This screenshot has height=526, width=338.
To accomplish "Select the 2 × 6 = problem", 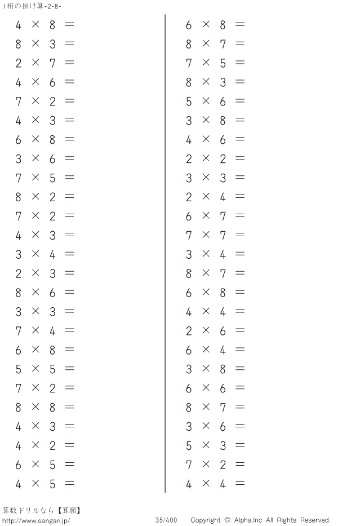I will tap(215, 331).
